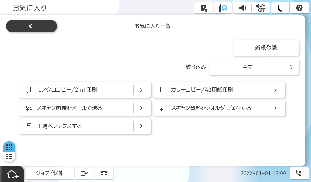Screen dimensions: 311x182
Task: Select the スキャン画像をメールで送る favorite
Action: pyautogui.click(x=76, y=108)
